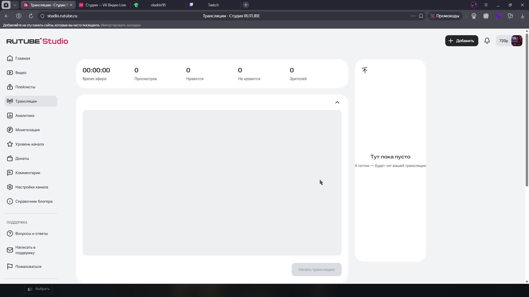Open the address bar three-dots menu

413,16
